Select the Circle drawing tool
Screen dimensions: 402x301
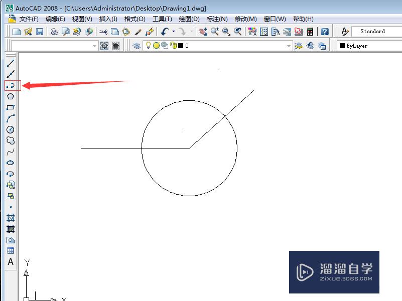click(x=11, y=129)
